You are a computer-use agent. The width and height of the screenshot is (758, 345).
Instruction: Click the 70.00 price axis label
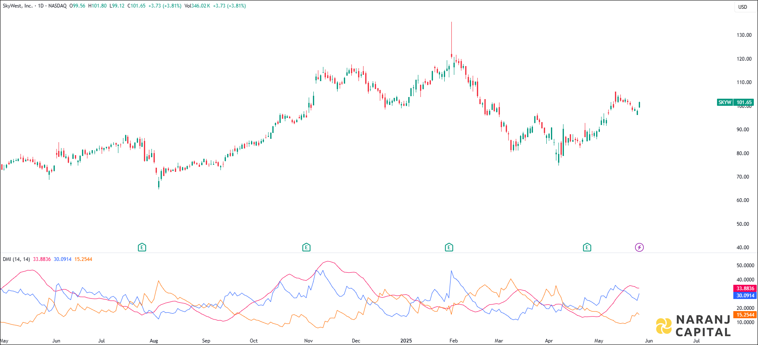743,177
